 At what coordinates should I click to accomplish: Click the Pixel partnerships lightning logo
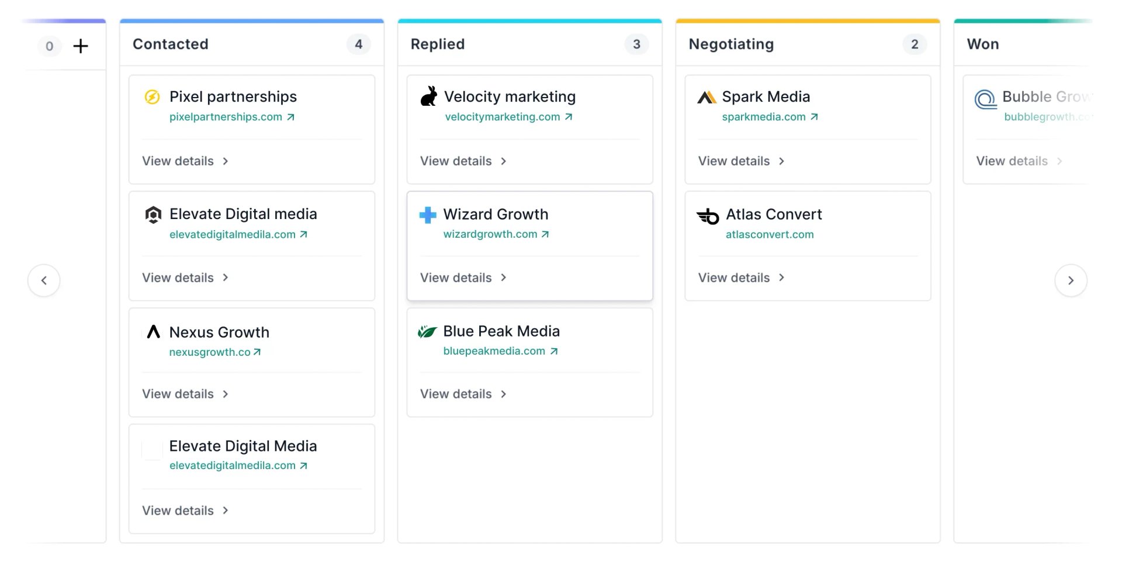tap(152, 97)
